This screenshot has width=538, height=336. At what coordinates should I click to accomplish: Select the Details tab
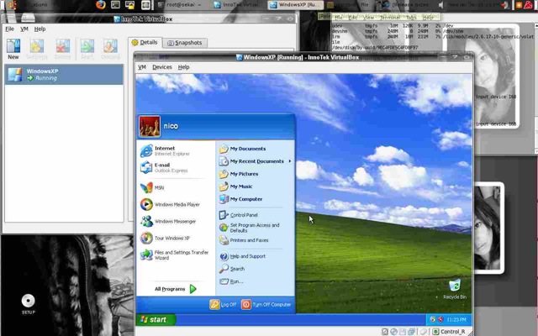pos(145,42)
